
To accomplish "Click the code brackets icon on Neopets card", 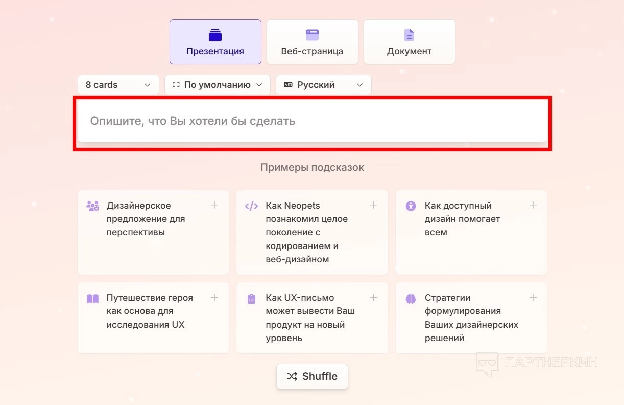I will (251, 206).
